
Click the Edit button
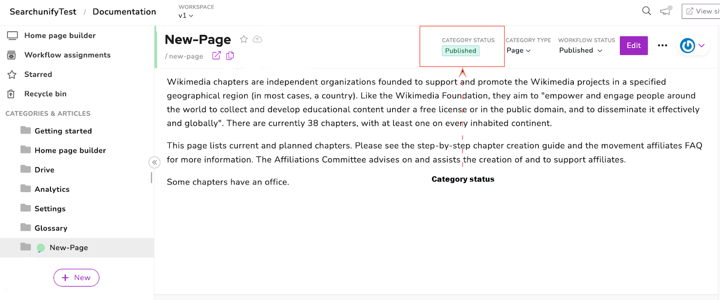634,45
